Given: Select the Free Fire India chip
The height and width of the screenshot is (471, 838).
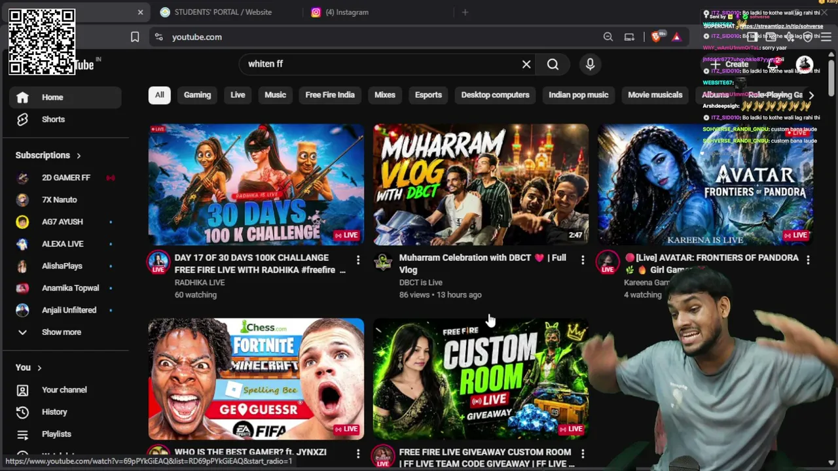Looking at the screenshot, I should 330,95.
